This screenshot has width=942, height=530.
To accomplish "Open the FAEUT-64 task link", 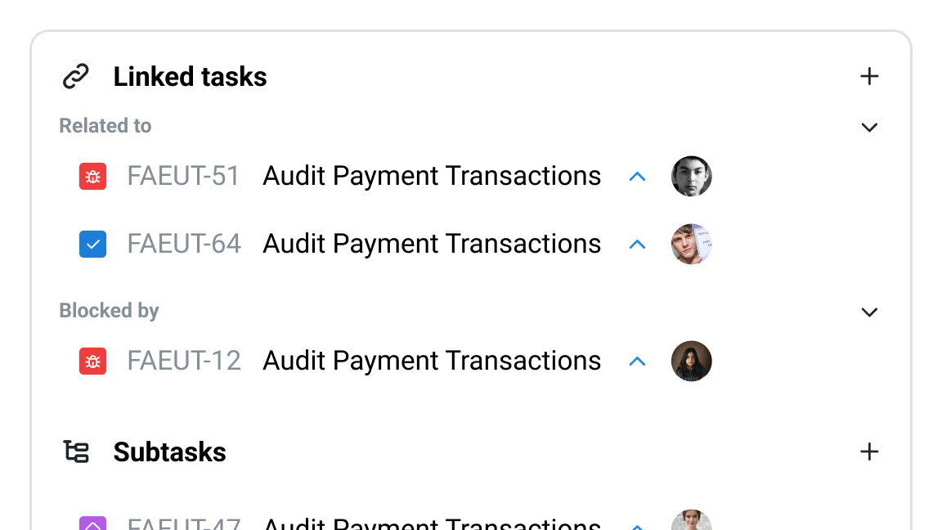I will (184, 244).
